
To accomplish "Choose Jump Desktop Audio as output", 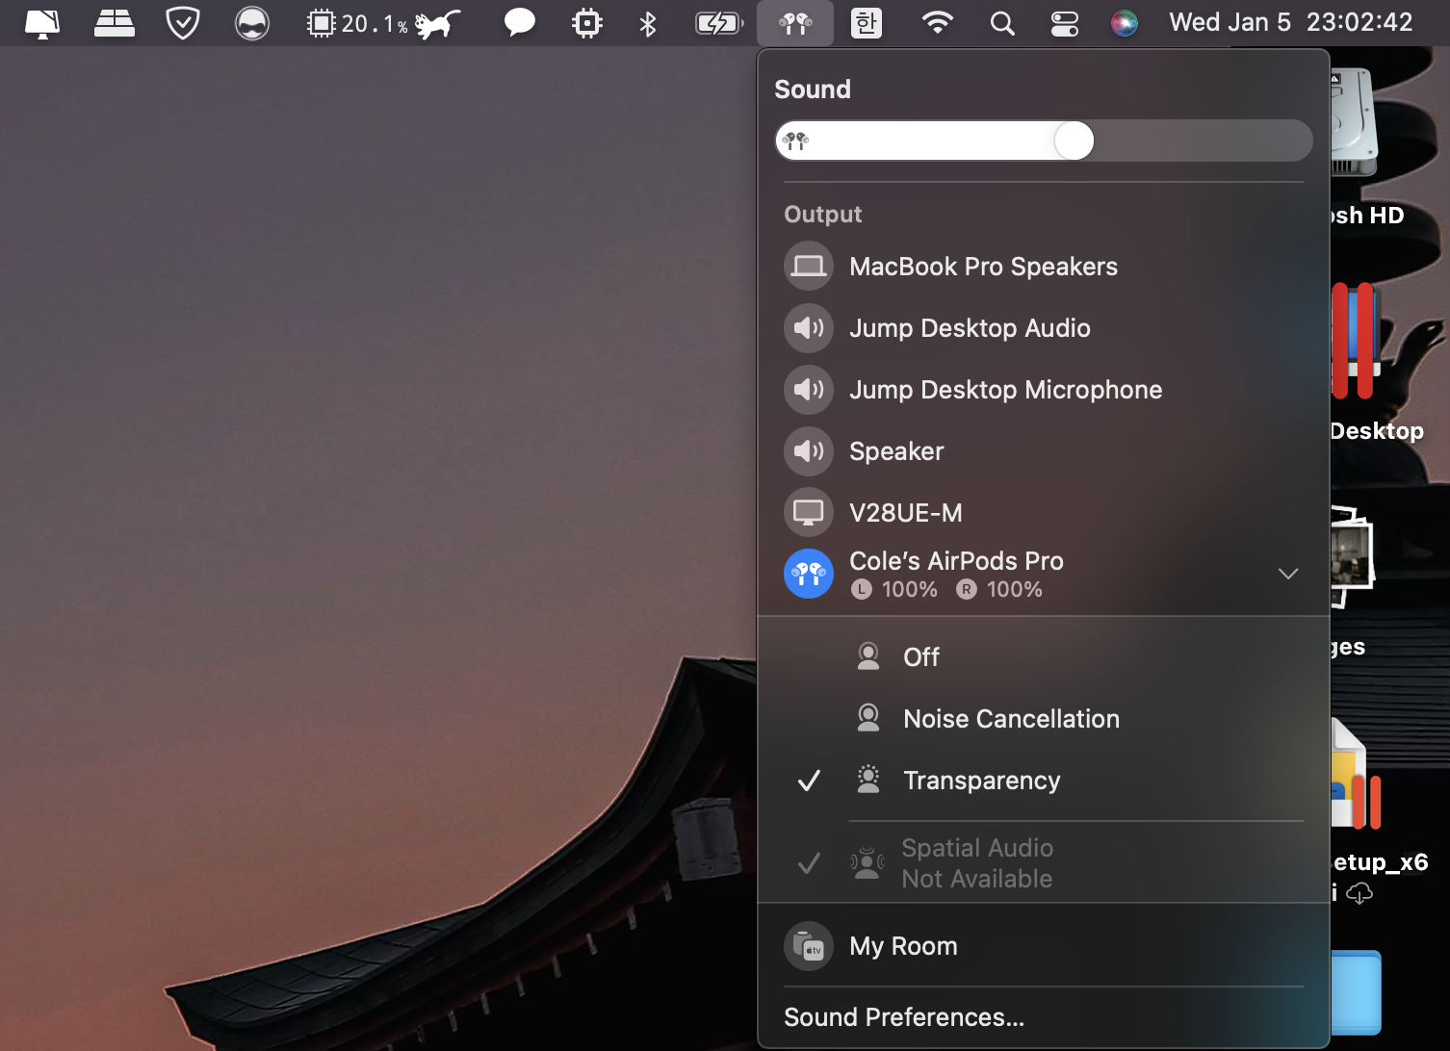I will pyautogui.click(x=970, y=328).
